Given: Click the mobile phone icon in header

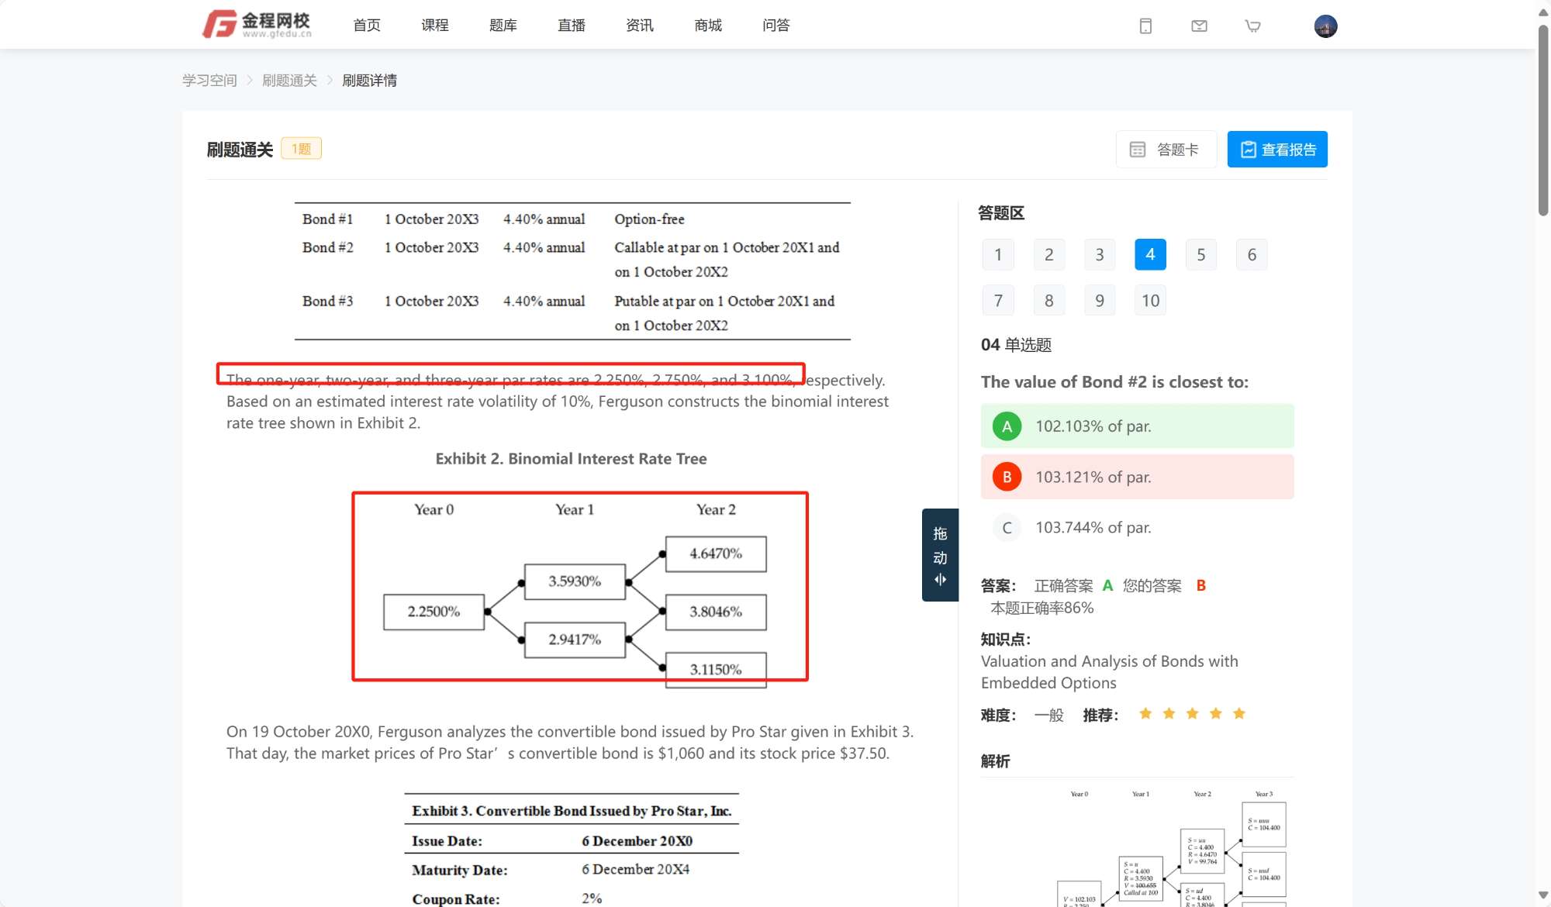Looking at the screenshot, I should (x=1145, y=26).
